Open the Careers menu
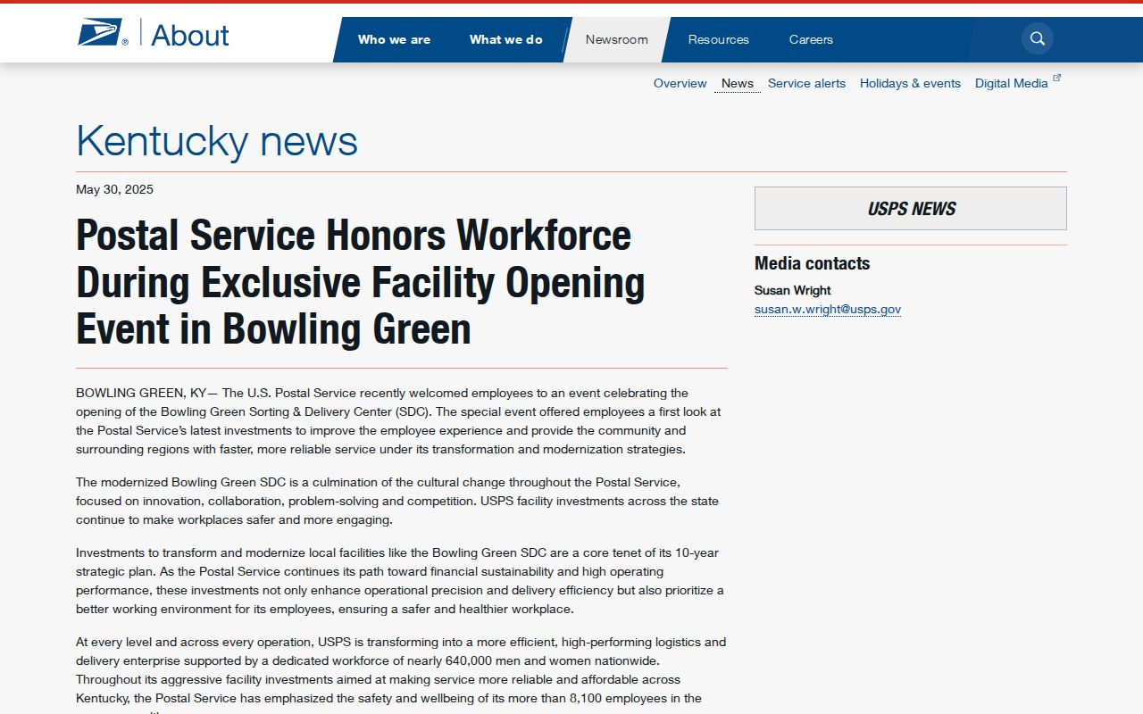Screen dimensions: 1143x714 pos(811,39)
